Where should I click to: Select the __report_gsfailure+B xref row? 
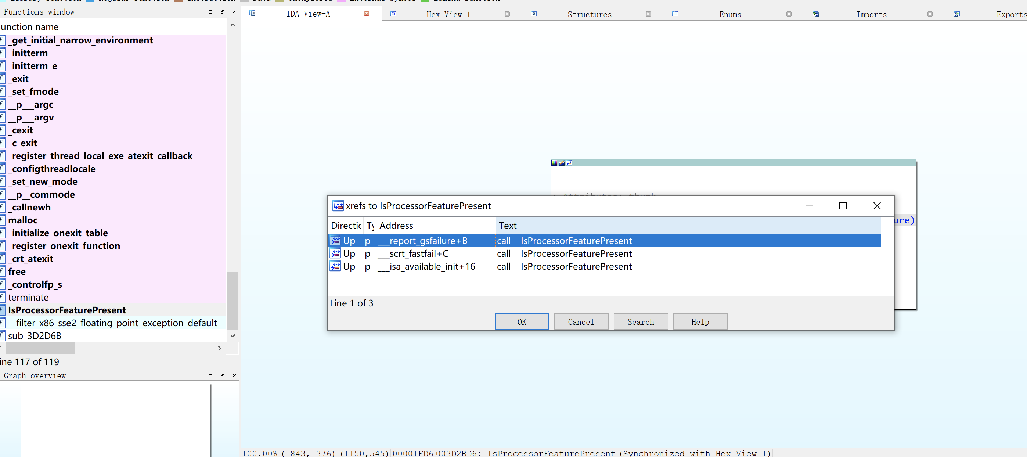(604, 241)
